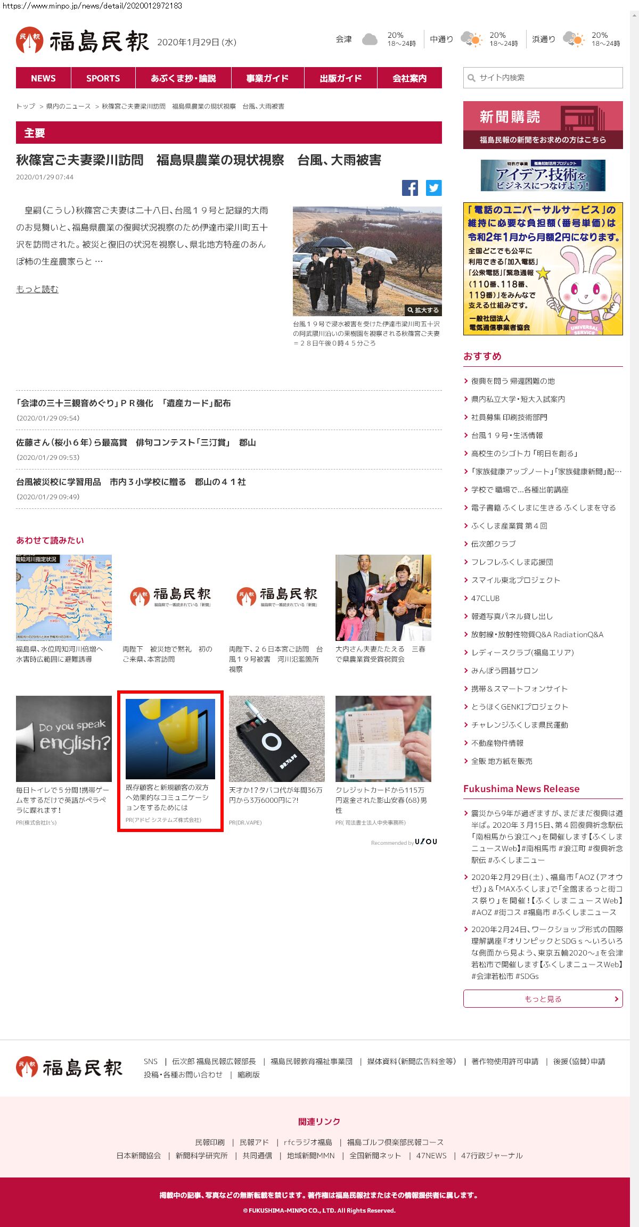Open あぶくま抄・論説 menu tab
Image resolution: width=639 pixels, height=1227 pixels.
[x=183, y=78]
